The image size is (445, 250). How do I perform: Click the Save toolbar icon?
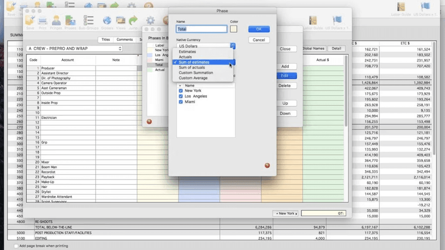(x=30, y=22)
